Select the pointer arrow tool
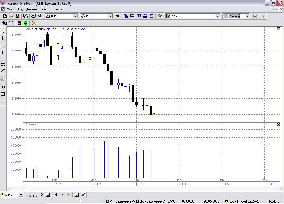 3,32
